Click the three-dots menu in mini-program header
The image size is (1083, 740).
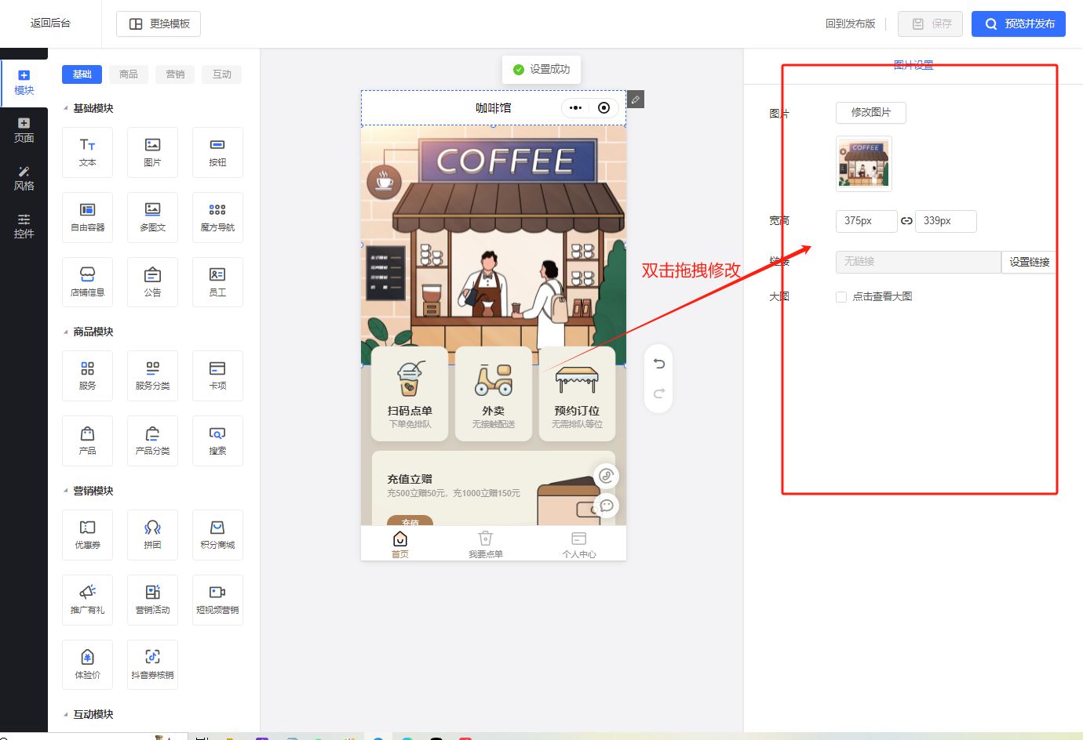tap(575, 108)
